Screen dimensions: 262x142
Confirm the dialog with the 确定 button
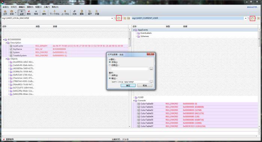coord(128,85)
